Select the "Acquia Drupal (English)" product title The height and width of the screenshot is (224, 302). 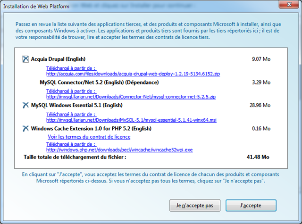58,59
